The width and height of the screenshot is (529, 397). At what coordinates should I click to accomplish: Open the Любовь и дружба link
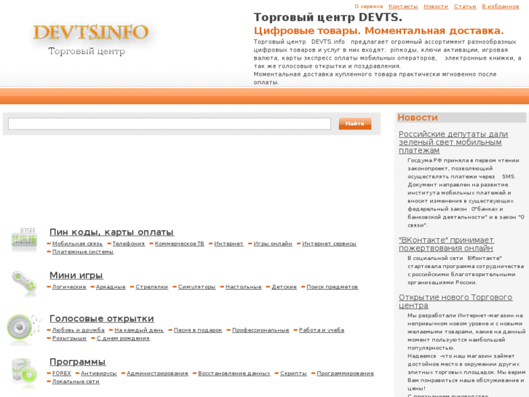pos(79,330)
